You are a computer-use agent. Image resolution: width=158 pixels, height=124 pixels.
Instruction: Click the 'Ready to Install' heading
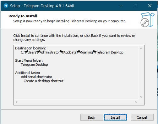tap(23, 16)
